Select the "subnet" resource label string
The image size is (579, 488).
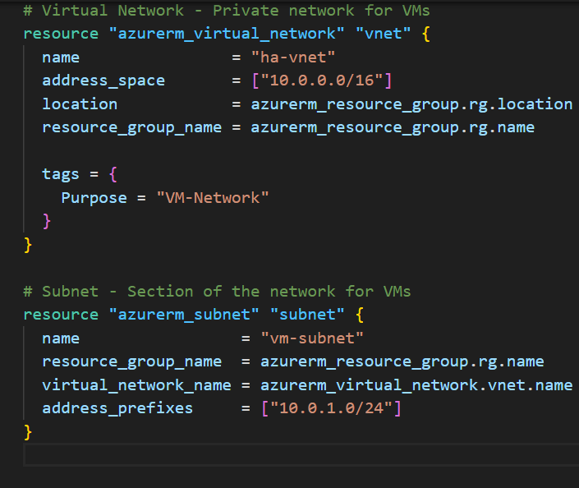point(306,315)
